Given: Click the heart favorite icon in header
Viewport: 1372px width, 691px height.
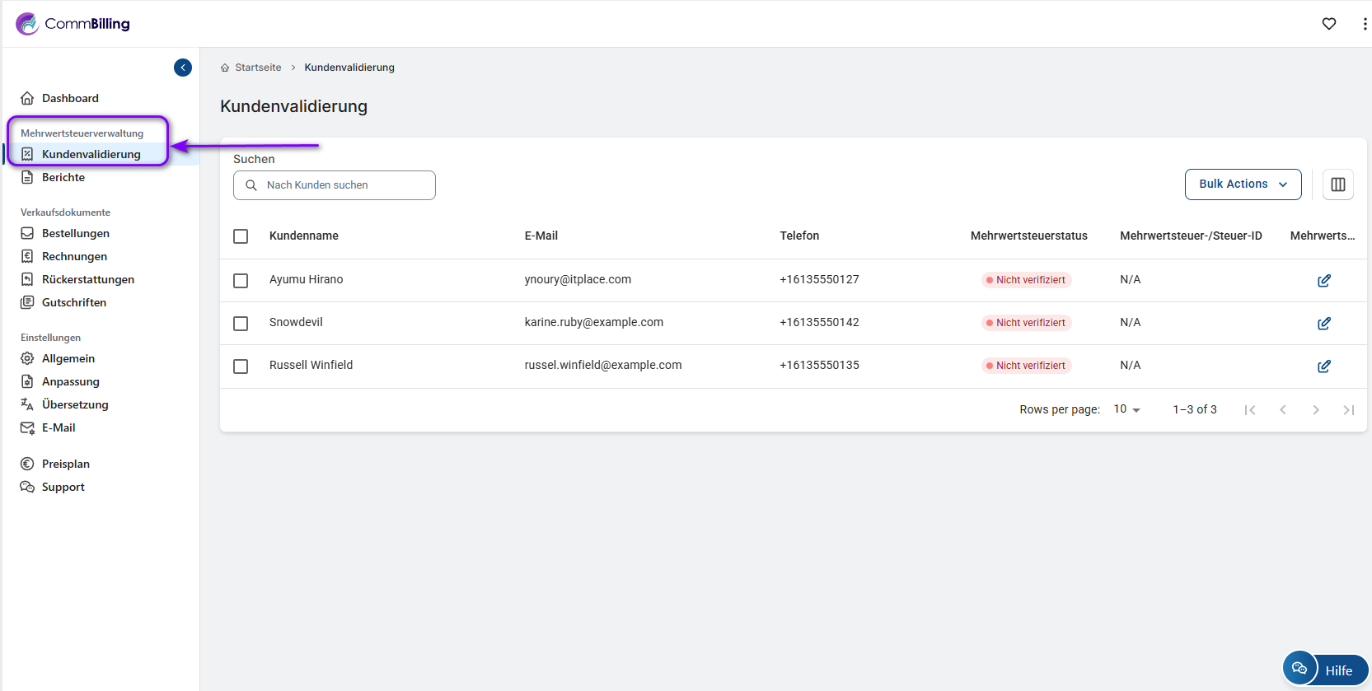Looking at the screenshot, I should coord(1328,24).
